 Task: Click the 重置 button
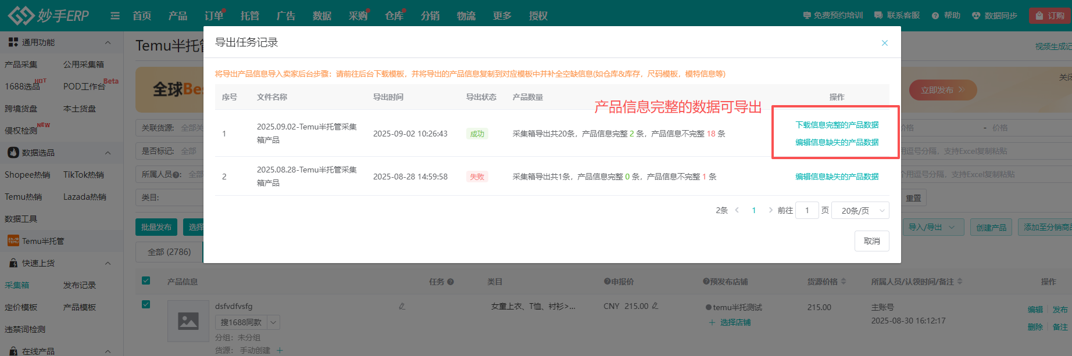tap(913, 198)
